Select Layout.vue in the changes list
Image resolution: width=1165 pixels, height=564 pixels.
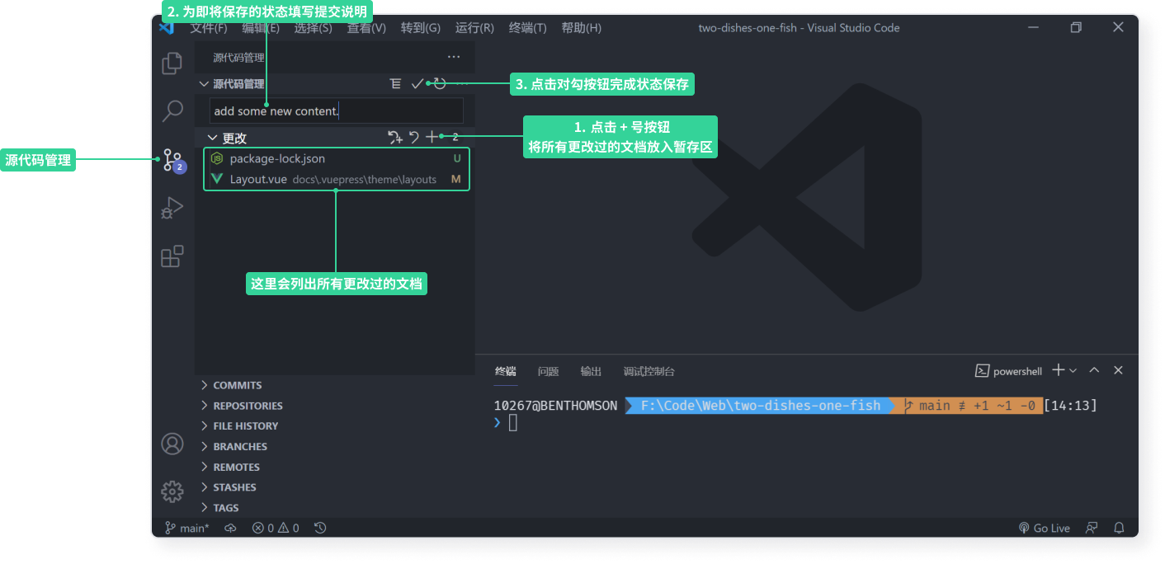click(337, 179)
